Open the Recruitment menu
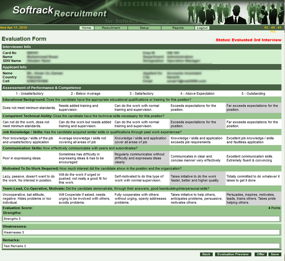This screenshot has width=285, height=261. [x=111, y=28]
